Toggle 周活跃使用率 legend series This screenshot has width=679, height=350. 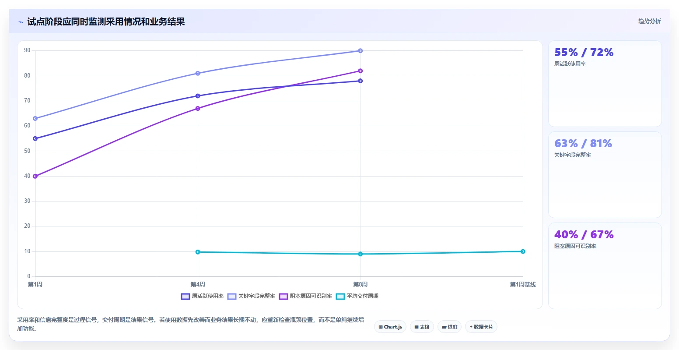point(203,296)
